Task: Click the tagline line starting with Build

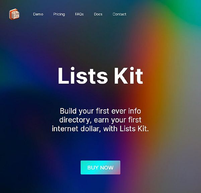Action: pos(100,111)
